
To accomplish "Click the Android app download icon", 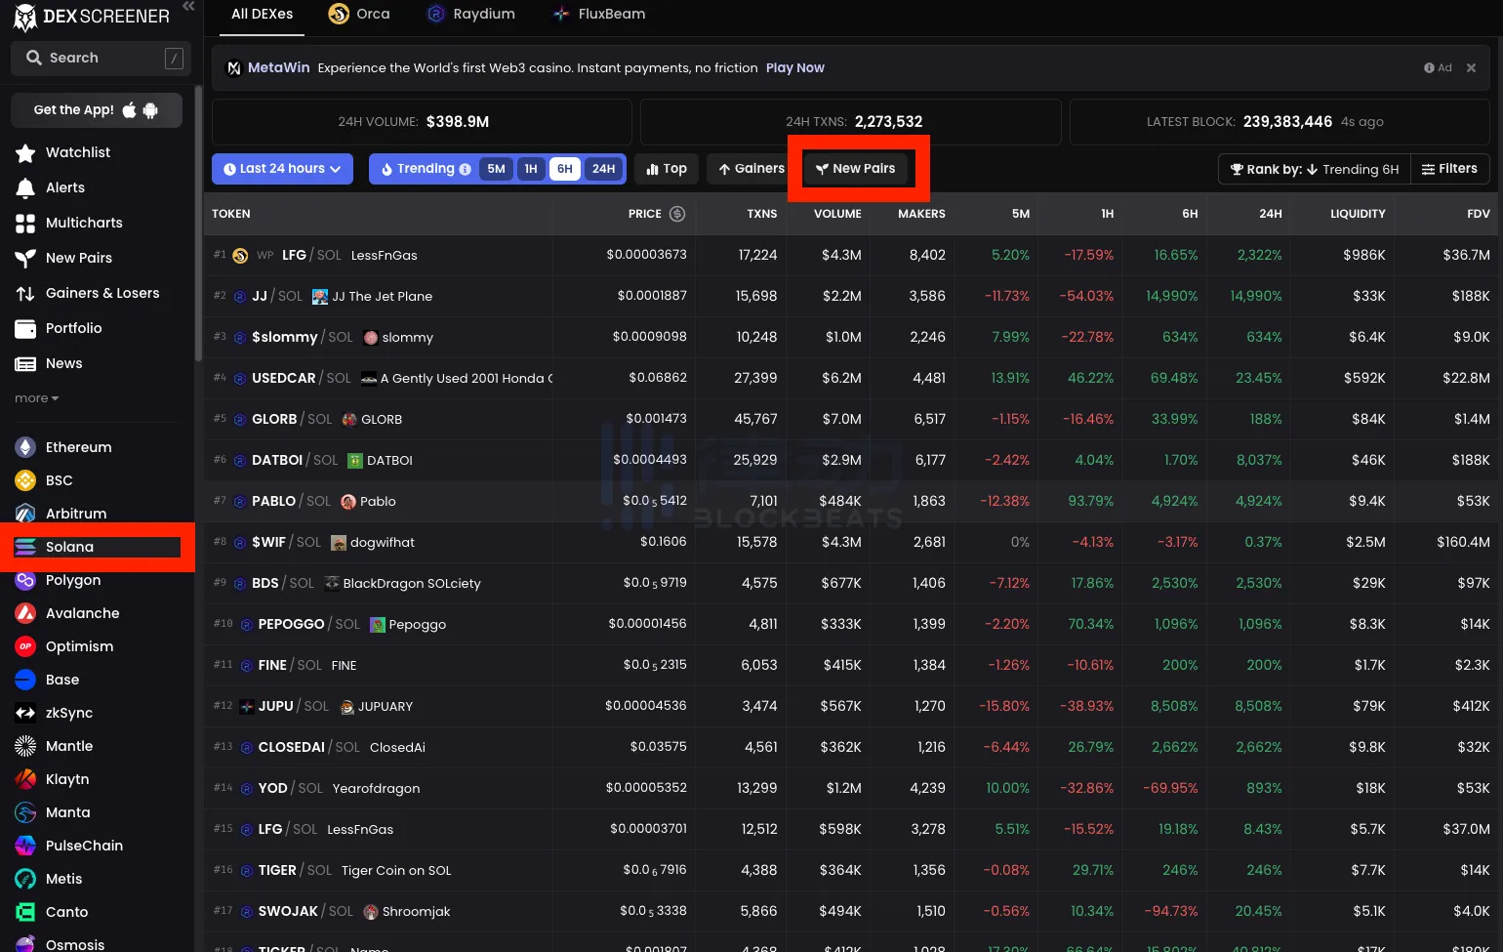I will (150, 110).
